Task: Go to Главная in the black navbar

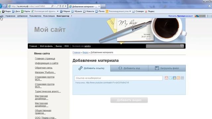Action: coord(33,46)
